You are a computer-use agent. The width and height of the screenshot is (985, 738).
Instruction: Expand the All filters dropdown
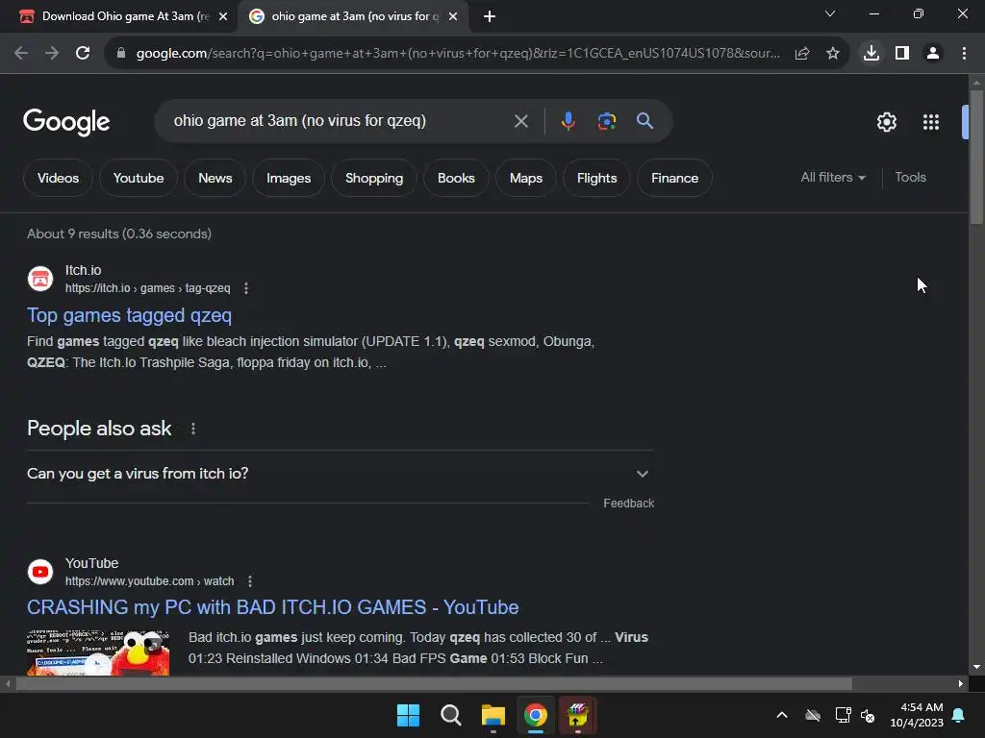[x=833, y=178]
